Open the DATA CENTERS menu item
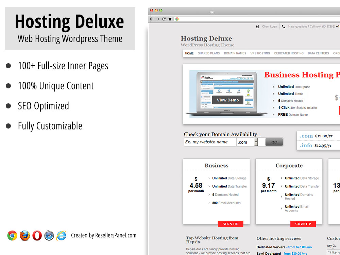The image size is (340, 255). 318,53
